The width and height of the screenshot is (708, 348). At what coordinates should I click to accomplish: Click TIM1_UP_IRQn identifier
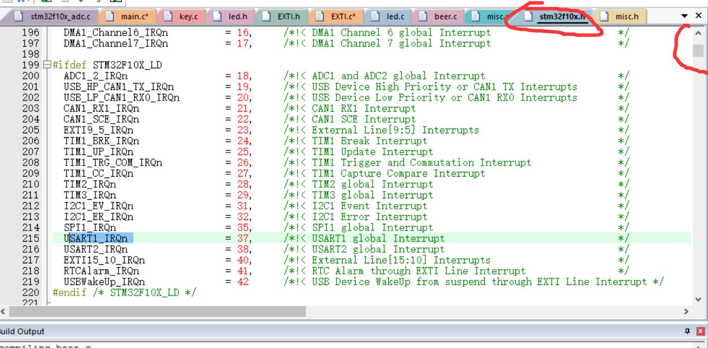tap(99, 152)
